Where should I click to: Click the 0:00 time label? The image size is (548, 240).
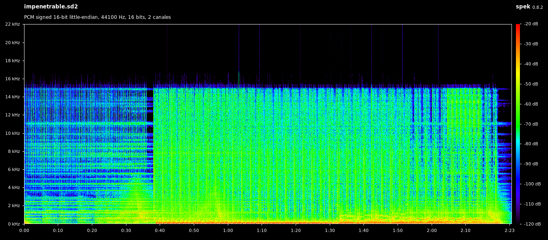coord(24,231)
